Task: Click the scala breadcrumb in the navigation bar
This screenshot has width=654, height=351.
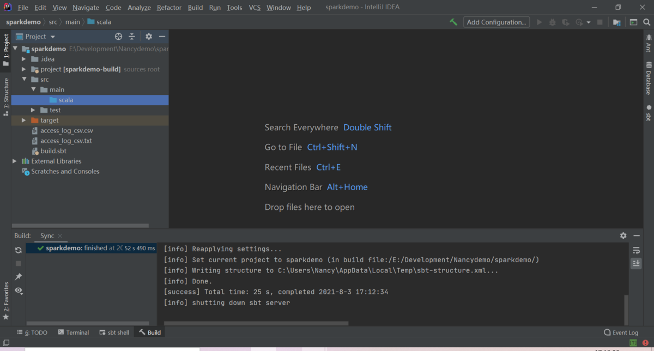Action: (x=99, y=22)
